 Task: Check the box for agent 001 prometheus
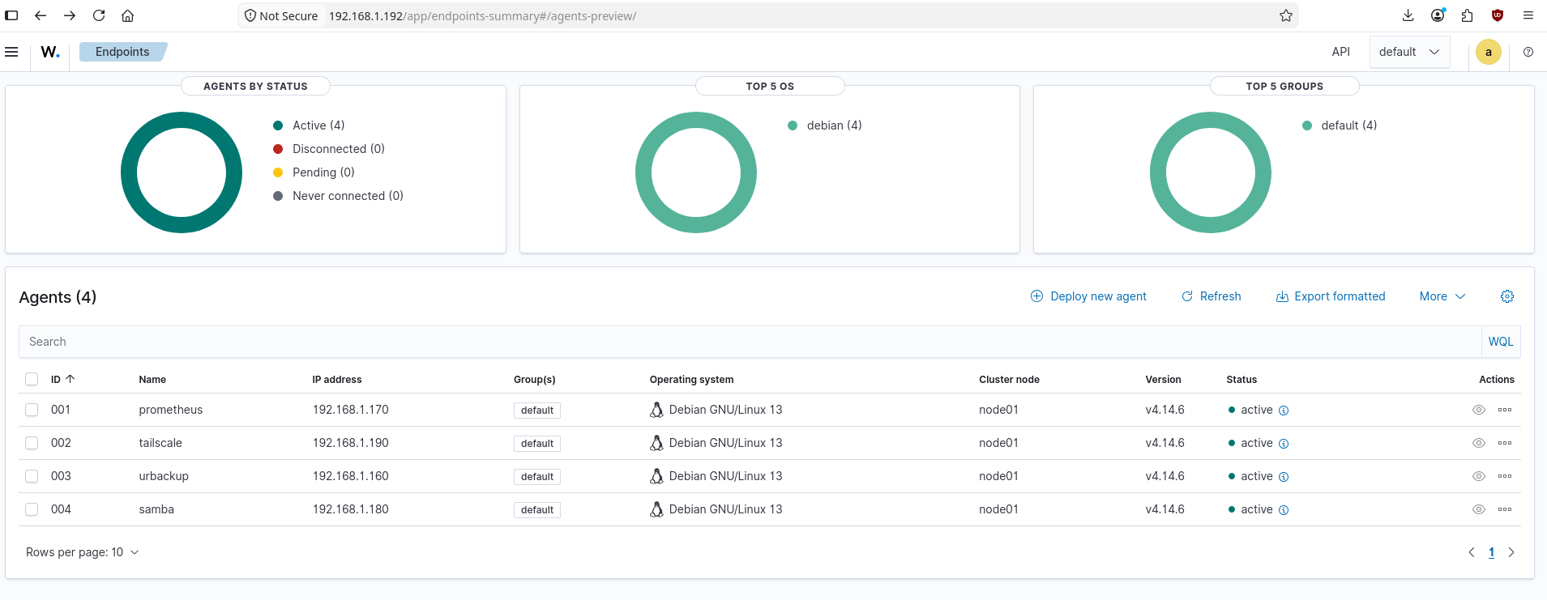coord(32,410)
